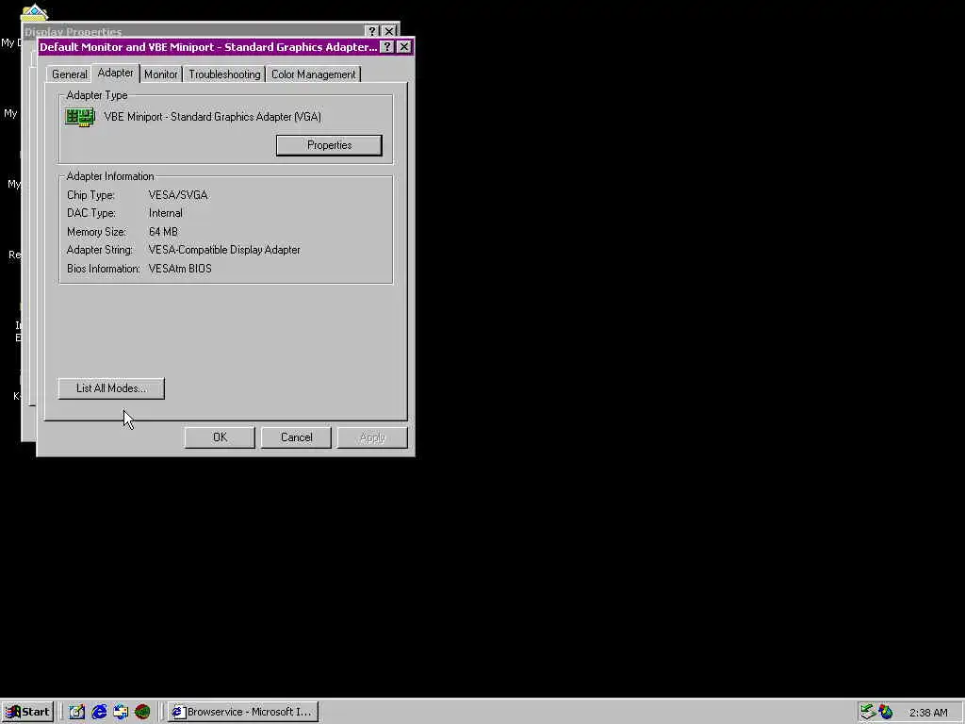Open the Monitor tab
Screen dimensions: 965x724
pos(160,74)
